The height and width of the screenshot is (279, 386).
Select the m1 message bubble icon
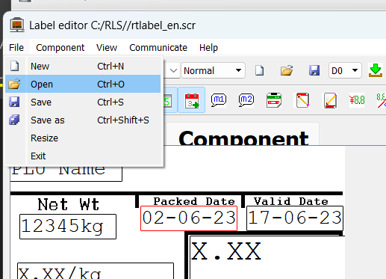219,100
